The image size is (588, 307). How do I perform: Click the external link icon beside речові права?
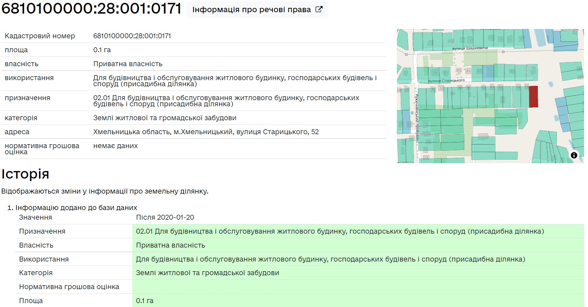tap(319, 9)
